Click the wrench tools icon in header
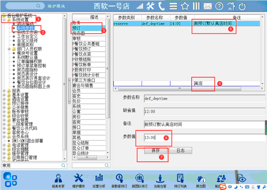This screenshot has height=190, width=267. pos(151,6)
